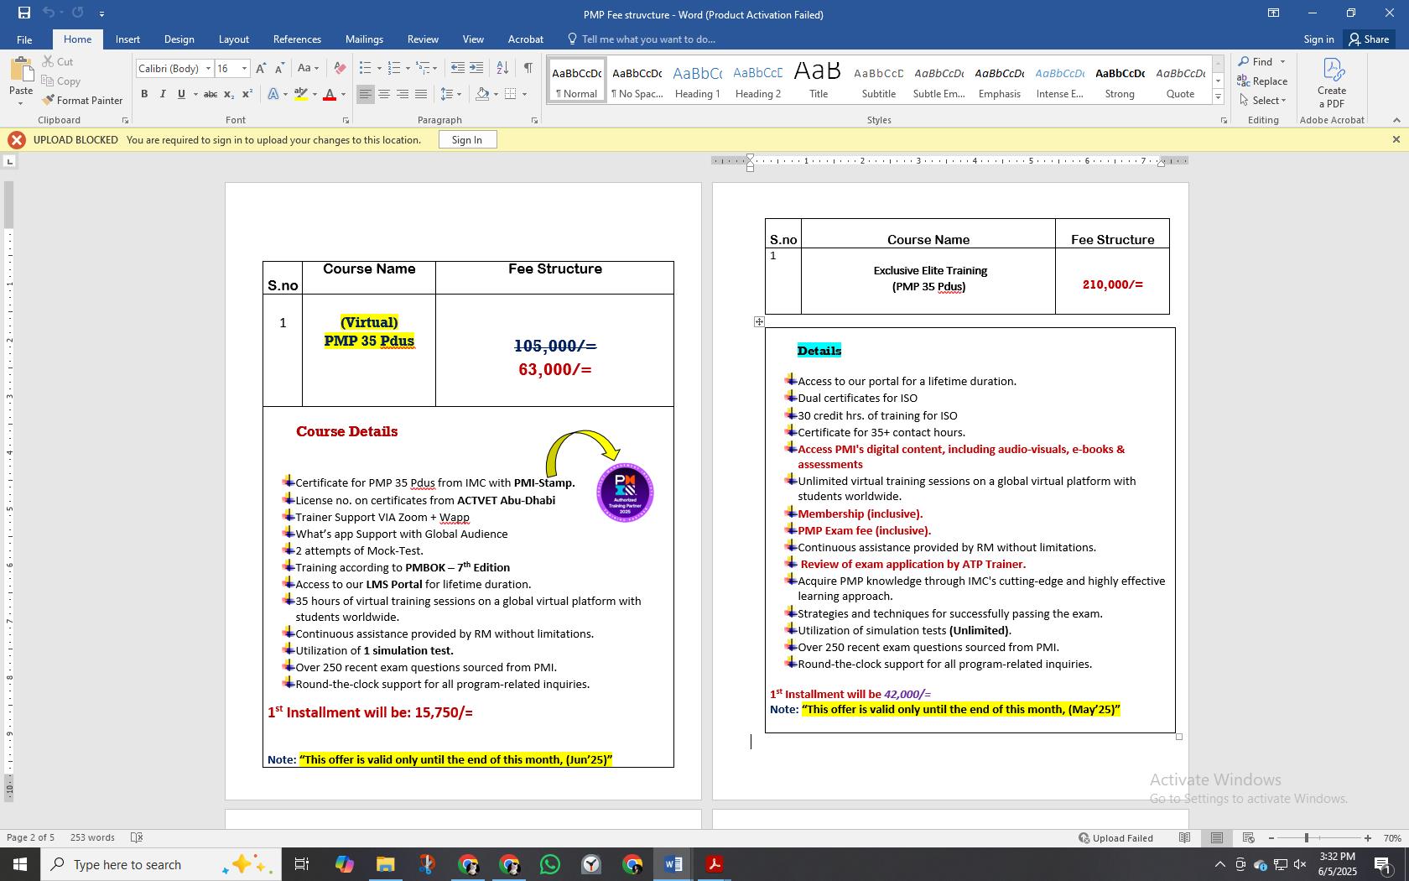The width and height of the screenshot is (1409, 881).
Task: Align paragraph text to the right
Action: tap(403, 94)
